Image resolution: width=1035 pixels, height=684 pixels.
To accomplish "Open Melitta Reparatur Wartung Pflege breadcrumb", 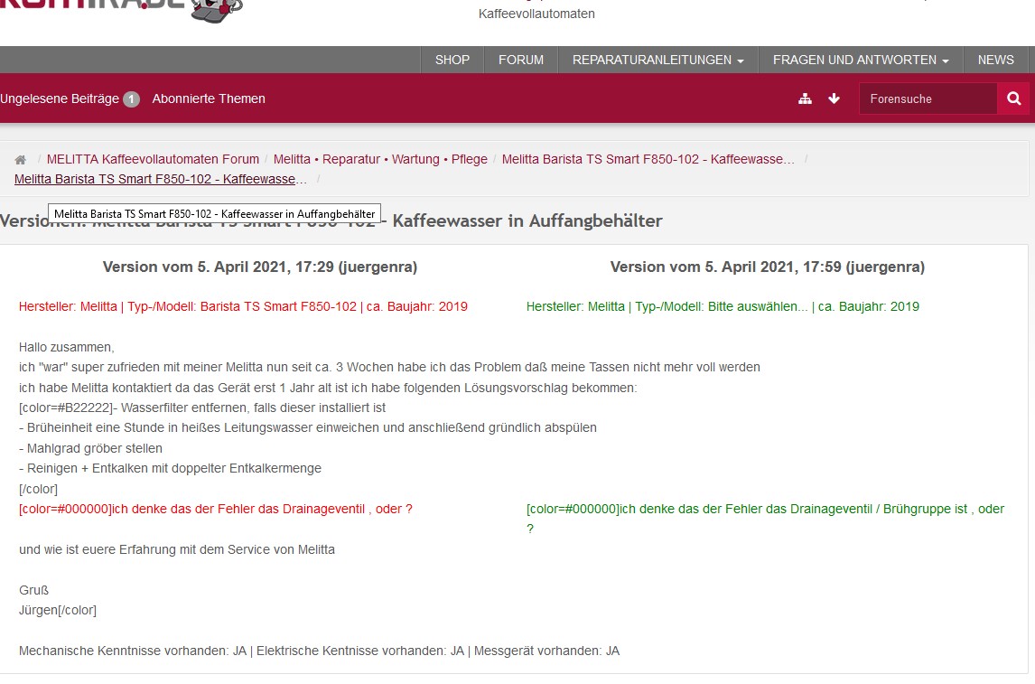I will click(380, 159).
